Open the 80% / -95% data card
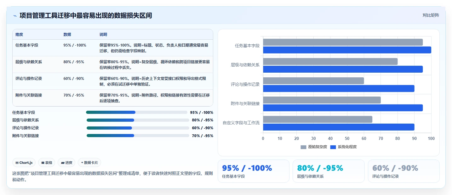 pyautogui.click(x=329, y=171)
